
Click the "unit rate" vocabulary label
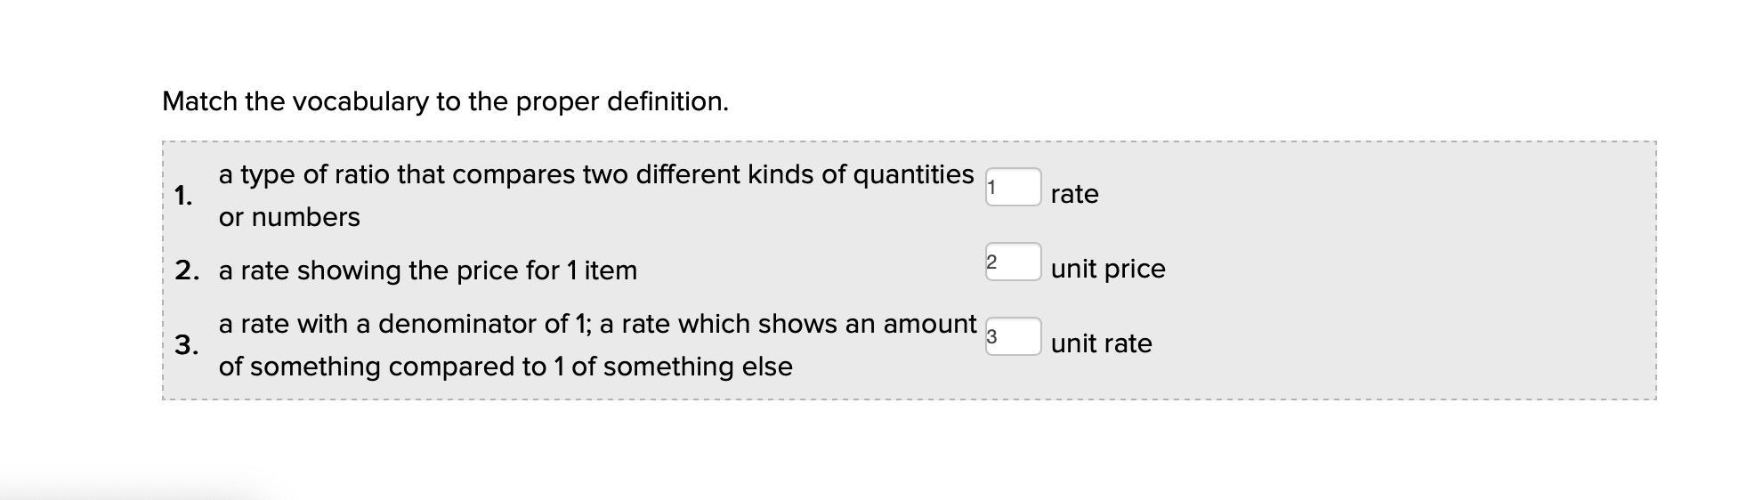point(1101,343)
